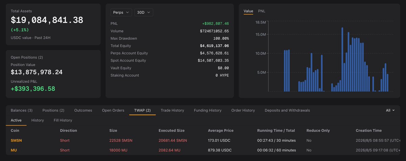Click the MU coin link

[14, 150]
